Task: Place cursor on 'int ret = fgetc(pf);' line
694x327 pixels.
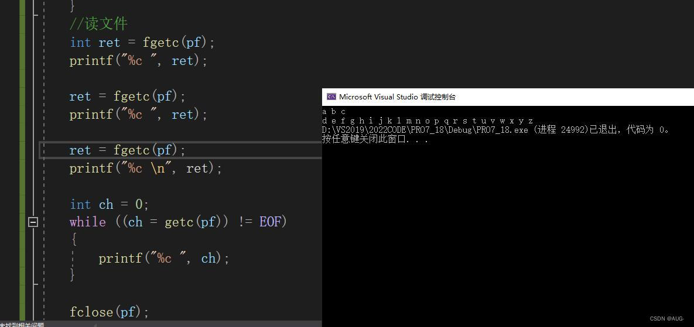Action: tap(142, 43)
